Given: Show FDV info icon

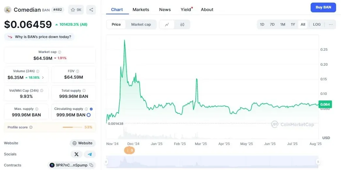Looking at the screenshot, I should pyautogui.click(x=77, y=71).
